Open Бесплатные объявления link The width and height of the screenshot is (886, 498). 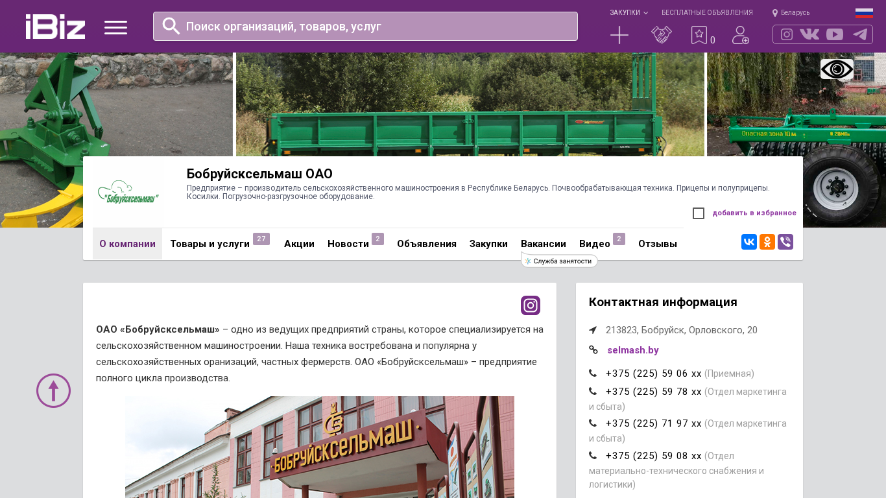[707, 12]
